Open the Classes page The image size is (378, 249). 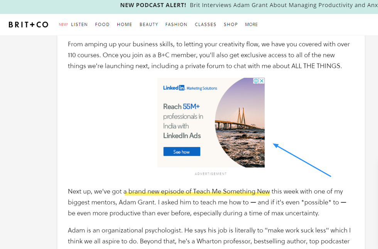tap(206, 25)
